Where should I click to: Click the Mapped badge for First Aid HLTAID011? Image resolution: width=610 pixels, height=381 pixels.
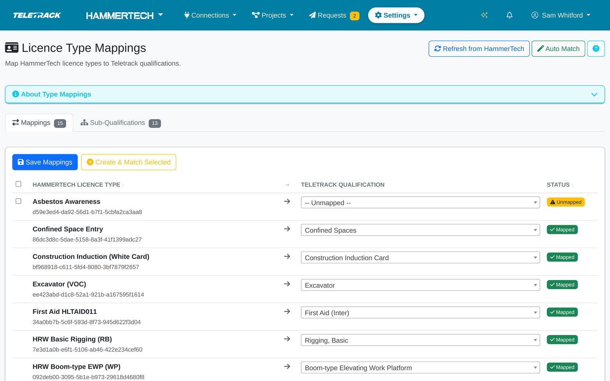[x=562, y=312]
